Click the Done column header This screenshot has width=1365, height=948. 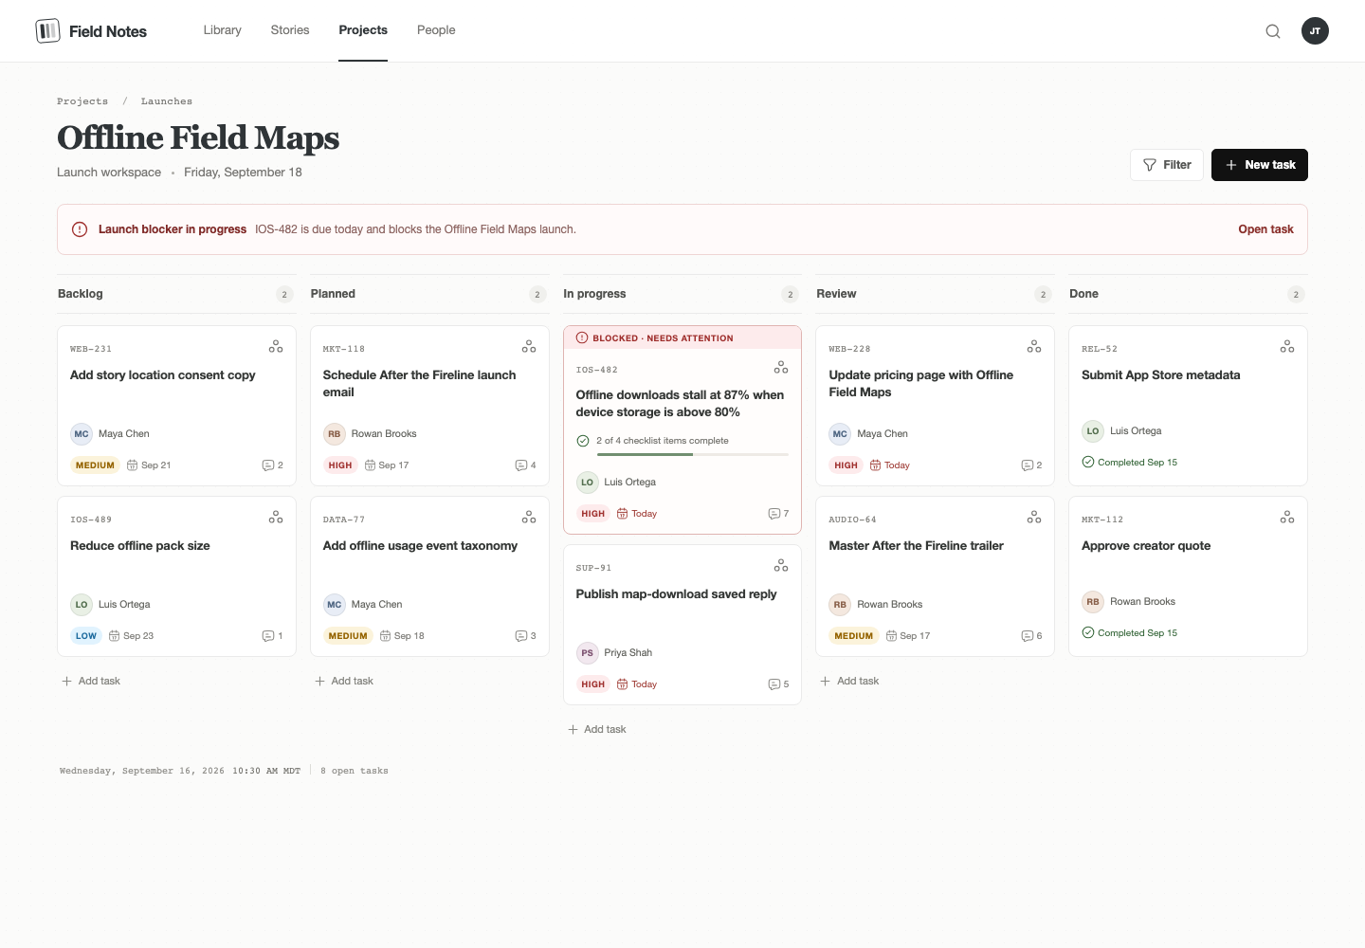[x=1188, y=294]
